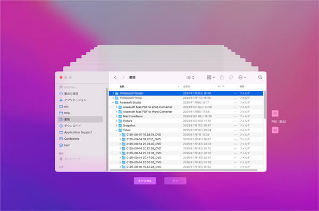The height and width of the screenshot is (211, 319).
Task: Expand the Picture folder
Action: pos(116,121)
